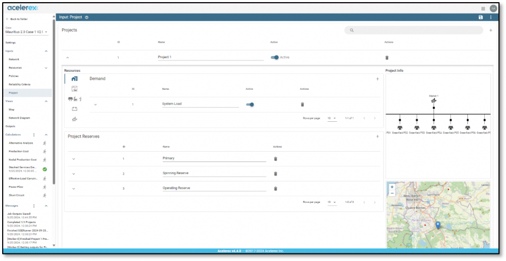
Task: Toggle Project 1 Active switch
Action: (x=275, y=57)
